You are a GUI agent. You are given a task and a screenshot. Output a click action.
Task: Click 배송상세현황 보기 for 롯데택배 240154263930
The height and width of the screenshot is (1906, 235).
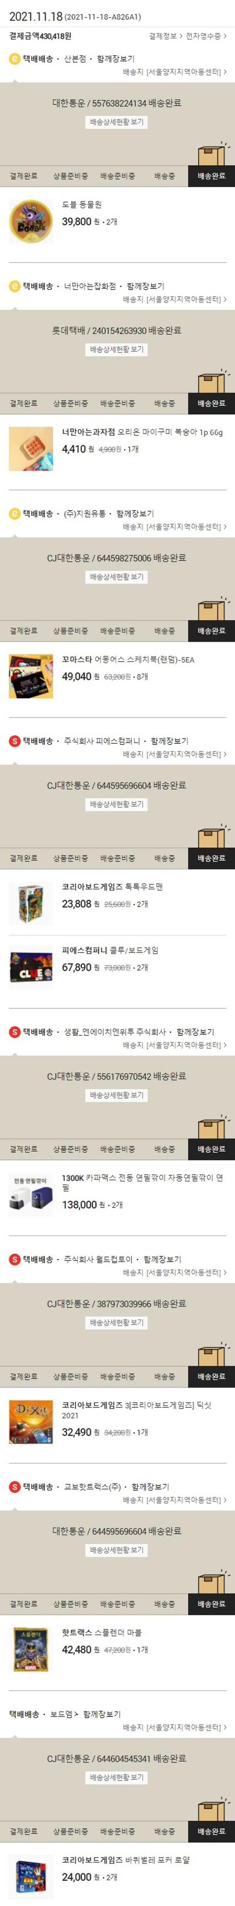coord(117,349)
